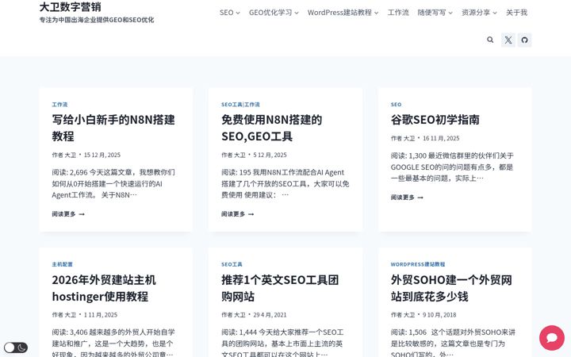Click date 9 10月, 2018
This screenshot has height=357, width=571.
439,315
